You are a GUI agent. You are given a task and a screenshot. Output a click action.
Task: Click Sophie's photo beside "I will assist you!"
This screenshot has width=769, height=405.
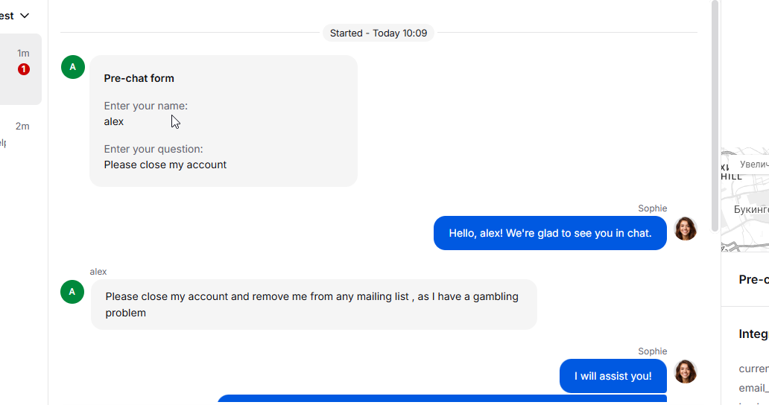coord(685,371)
